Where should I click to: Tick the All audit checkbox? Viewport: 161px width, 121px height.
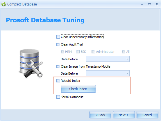point(124,52)
